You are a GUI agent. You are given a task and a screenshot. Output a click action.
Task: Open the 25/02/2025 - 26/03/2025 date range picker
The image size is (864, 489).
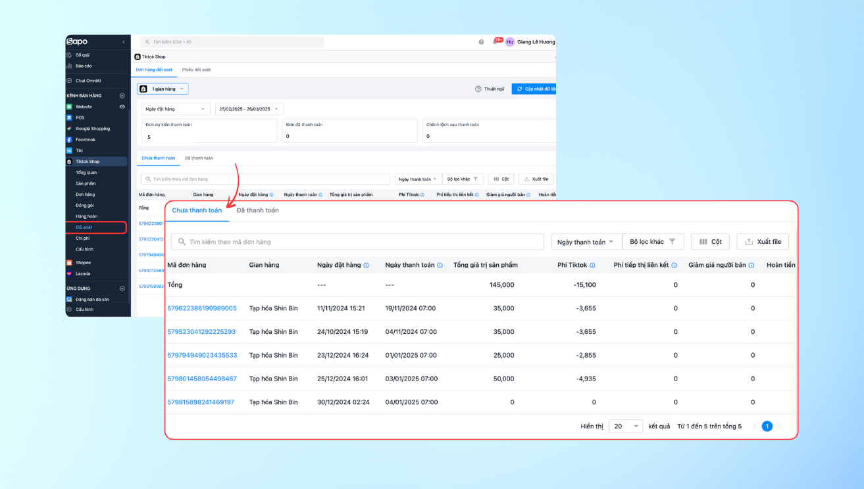249,109
